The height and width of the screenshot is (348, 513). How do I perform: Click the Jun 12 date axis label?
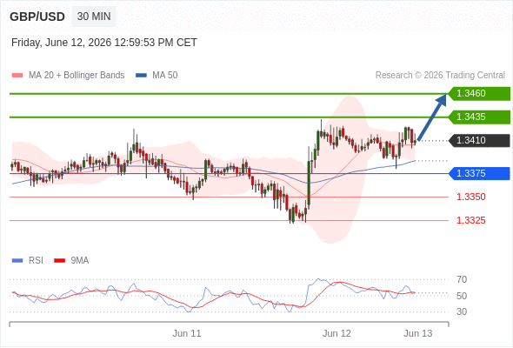(x=336, y=333)
